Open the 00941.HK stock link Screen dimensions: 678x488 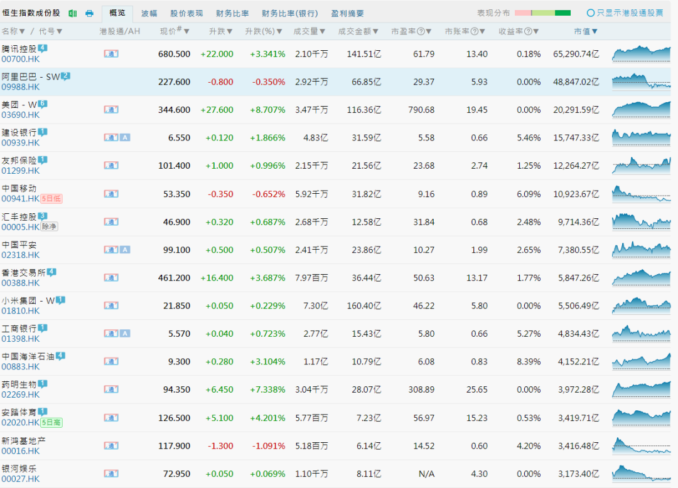20,199
